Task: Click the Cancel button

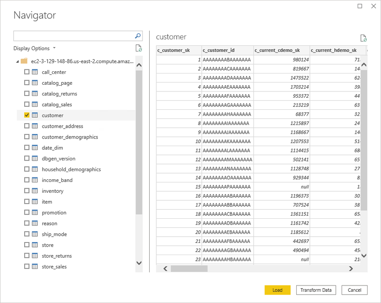Action: pyautogui.click(x=354, y=290)
